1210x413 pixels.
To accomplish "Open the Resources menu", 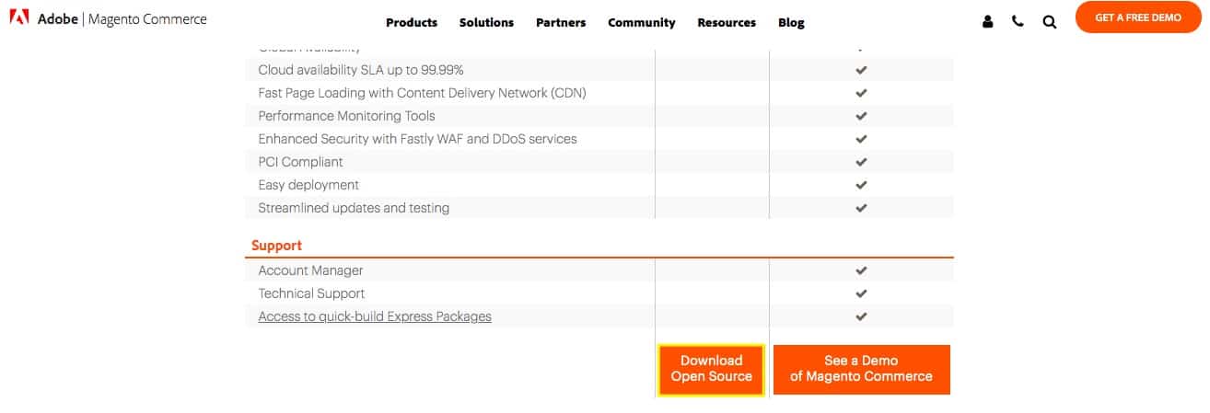I will click(727, 22).
